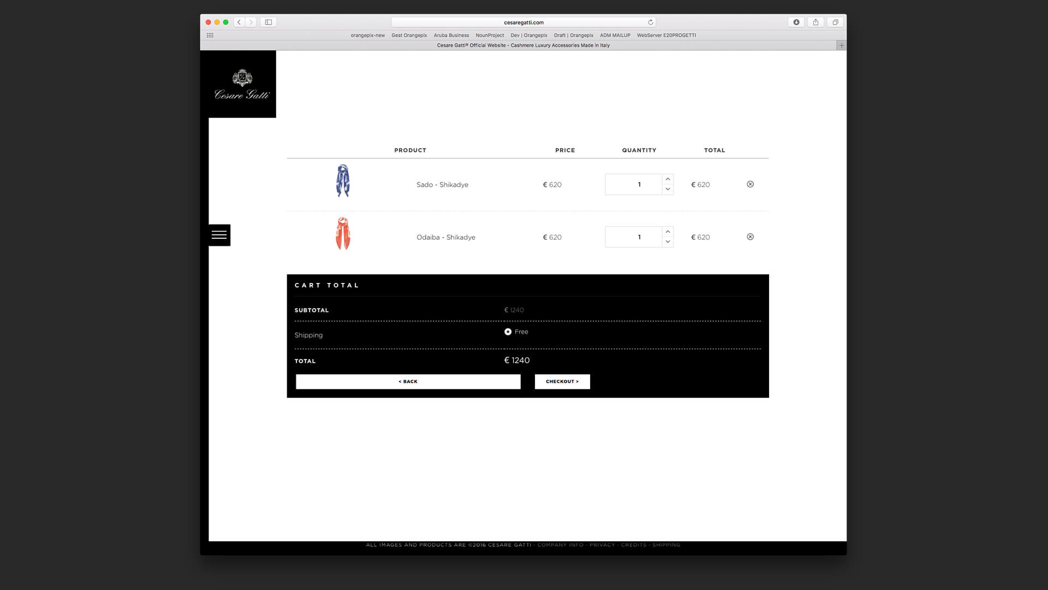Open the red Odaiba scarf thumbnail
The image size is (1048, 590).
343,233
